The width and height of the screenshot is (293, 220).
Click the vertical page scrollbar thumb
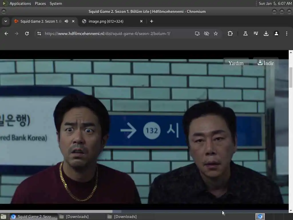coord(291,77)
